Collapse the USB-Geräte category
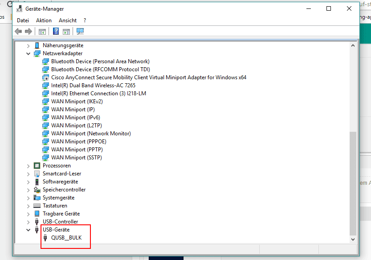Viewport: 371px width, 260px height. (x=29, y=230)
